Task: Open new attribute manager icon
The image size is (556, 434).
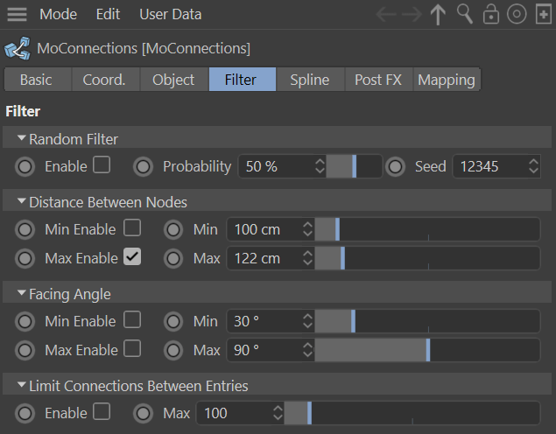Action: coord(542,14)
